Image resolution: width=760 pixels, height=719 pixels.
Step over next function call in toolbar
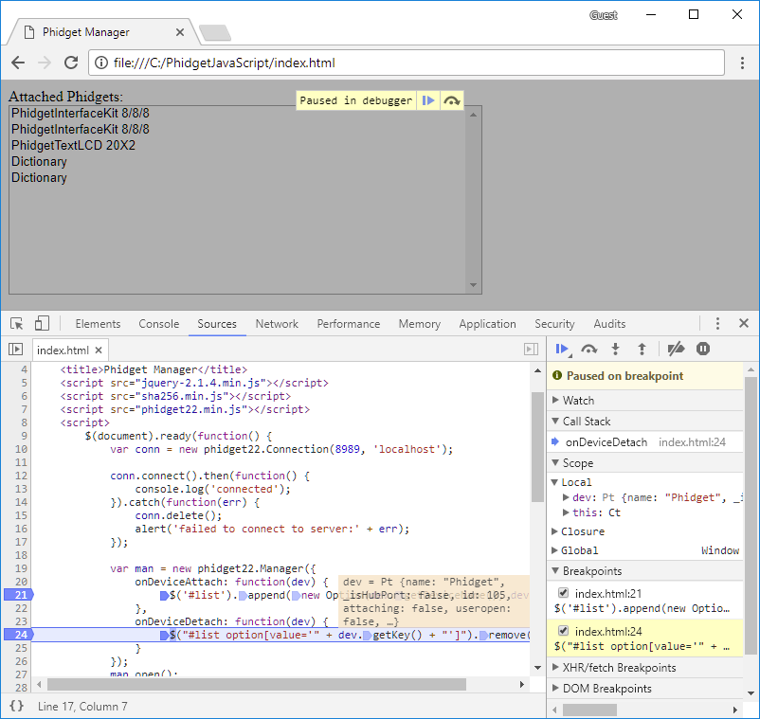[588, 349]
